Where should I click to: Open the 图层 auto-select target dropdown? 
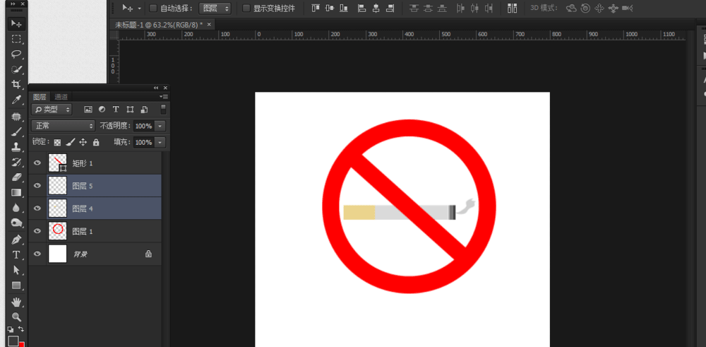pyautogui.click(x=215, y=8)
